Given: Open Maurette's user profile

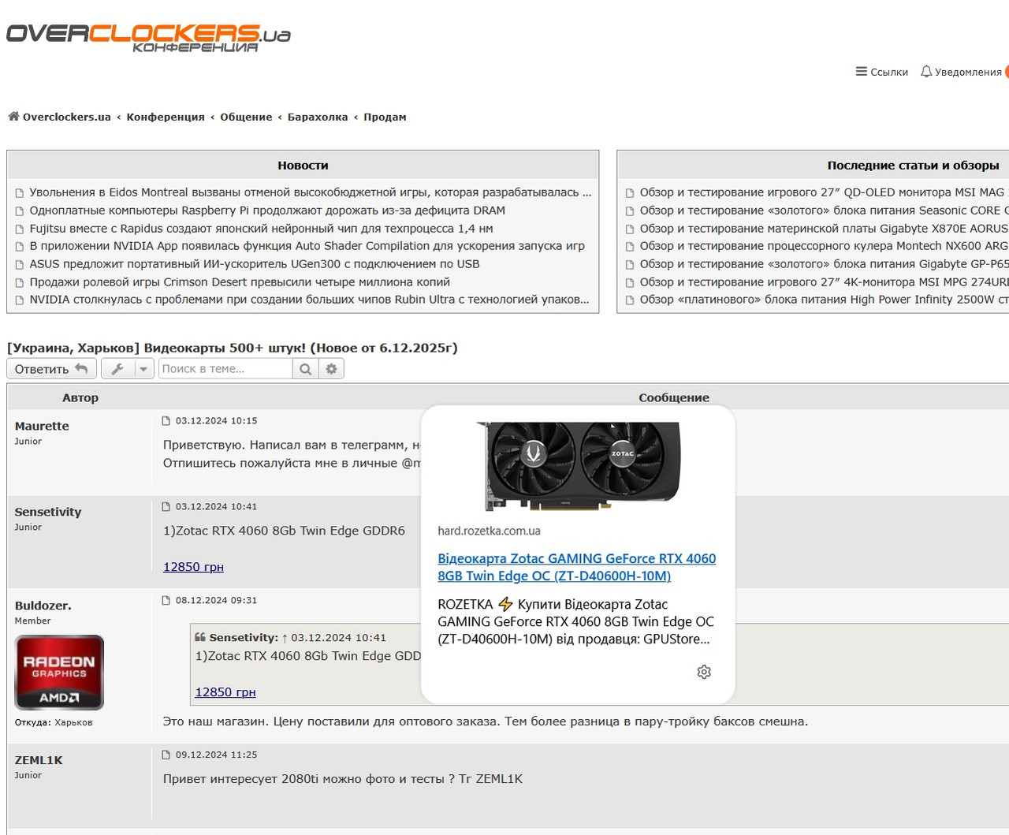Looking at the screenshot, I should tap(42, 426).
